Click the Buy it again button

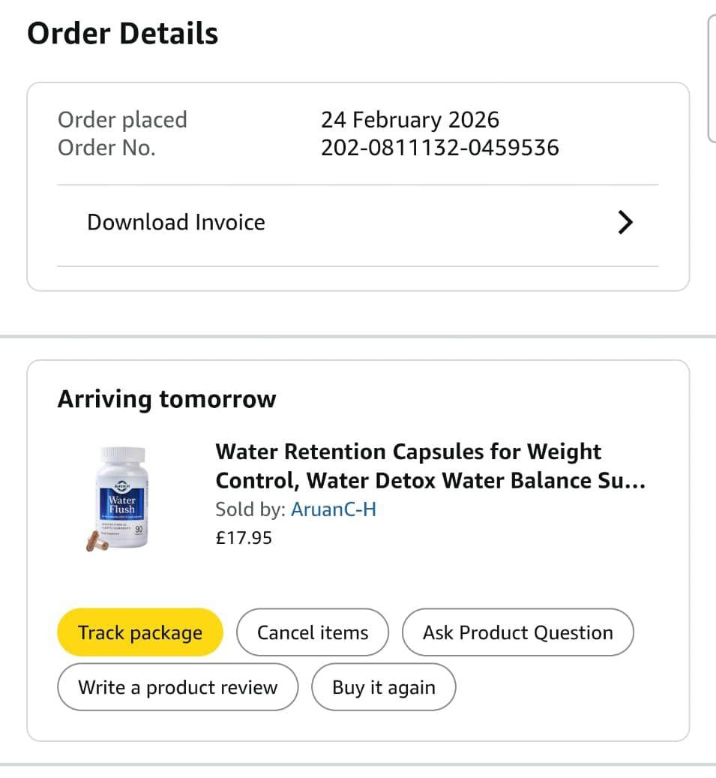383,687
